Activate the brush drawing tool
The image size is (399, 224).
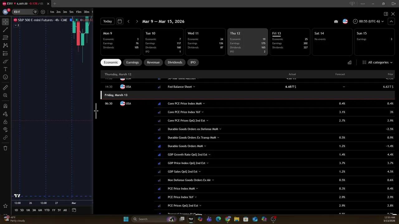click(x=5, y=61)
